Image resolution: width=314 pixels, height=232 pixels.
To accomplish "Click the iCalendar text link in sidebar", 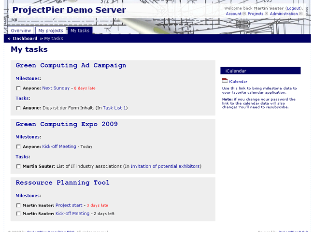I will [238, 82].
